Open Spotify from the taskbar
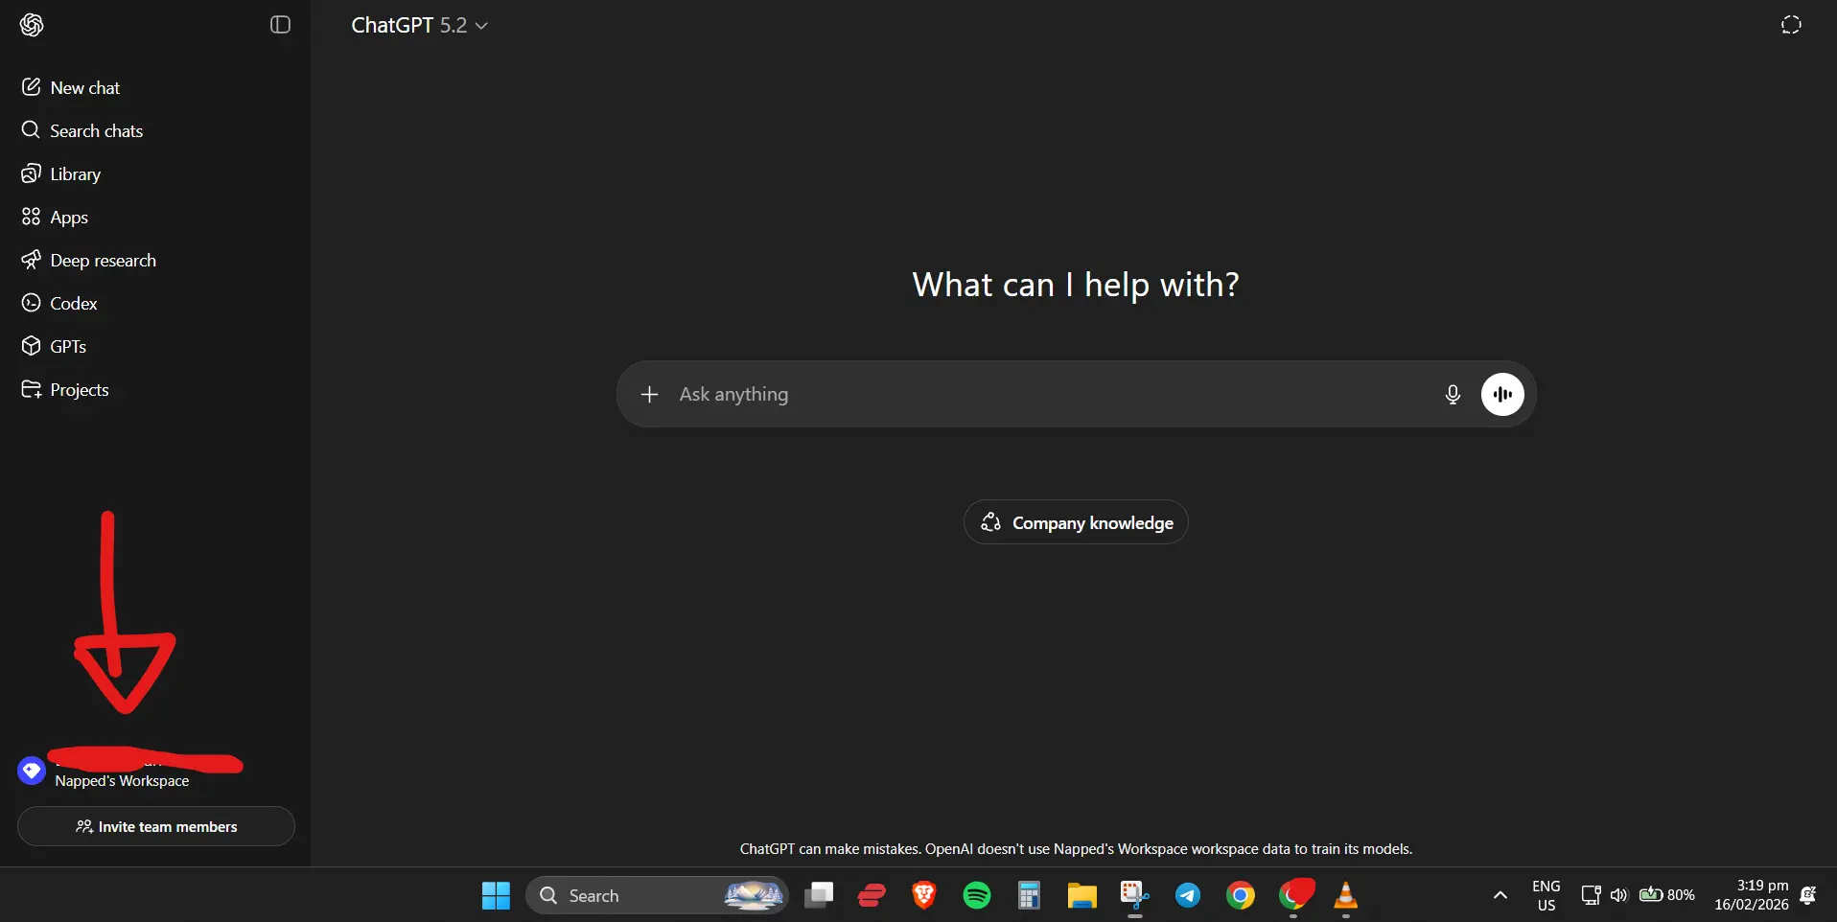Viewport: 1837px width, 922px height. coord(977,895)
